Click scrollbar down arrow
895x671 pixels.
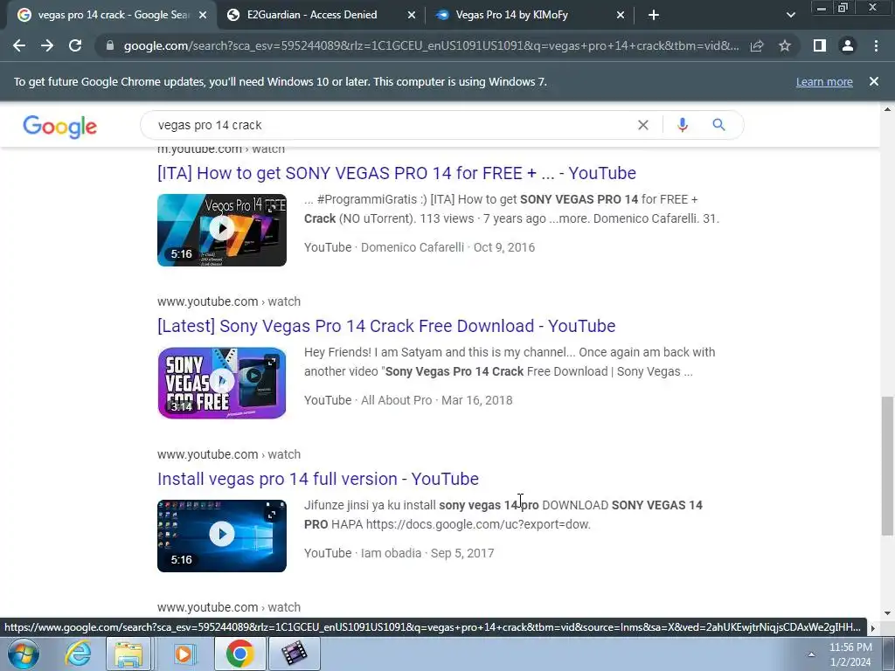pyautogui.click(x=887, y=613)
